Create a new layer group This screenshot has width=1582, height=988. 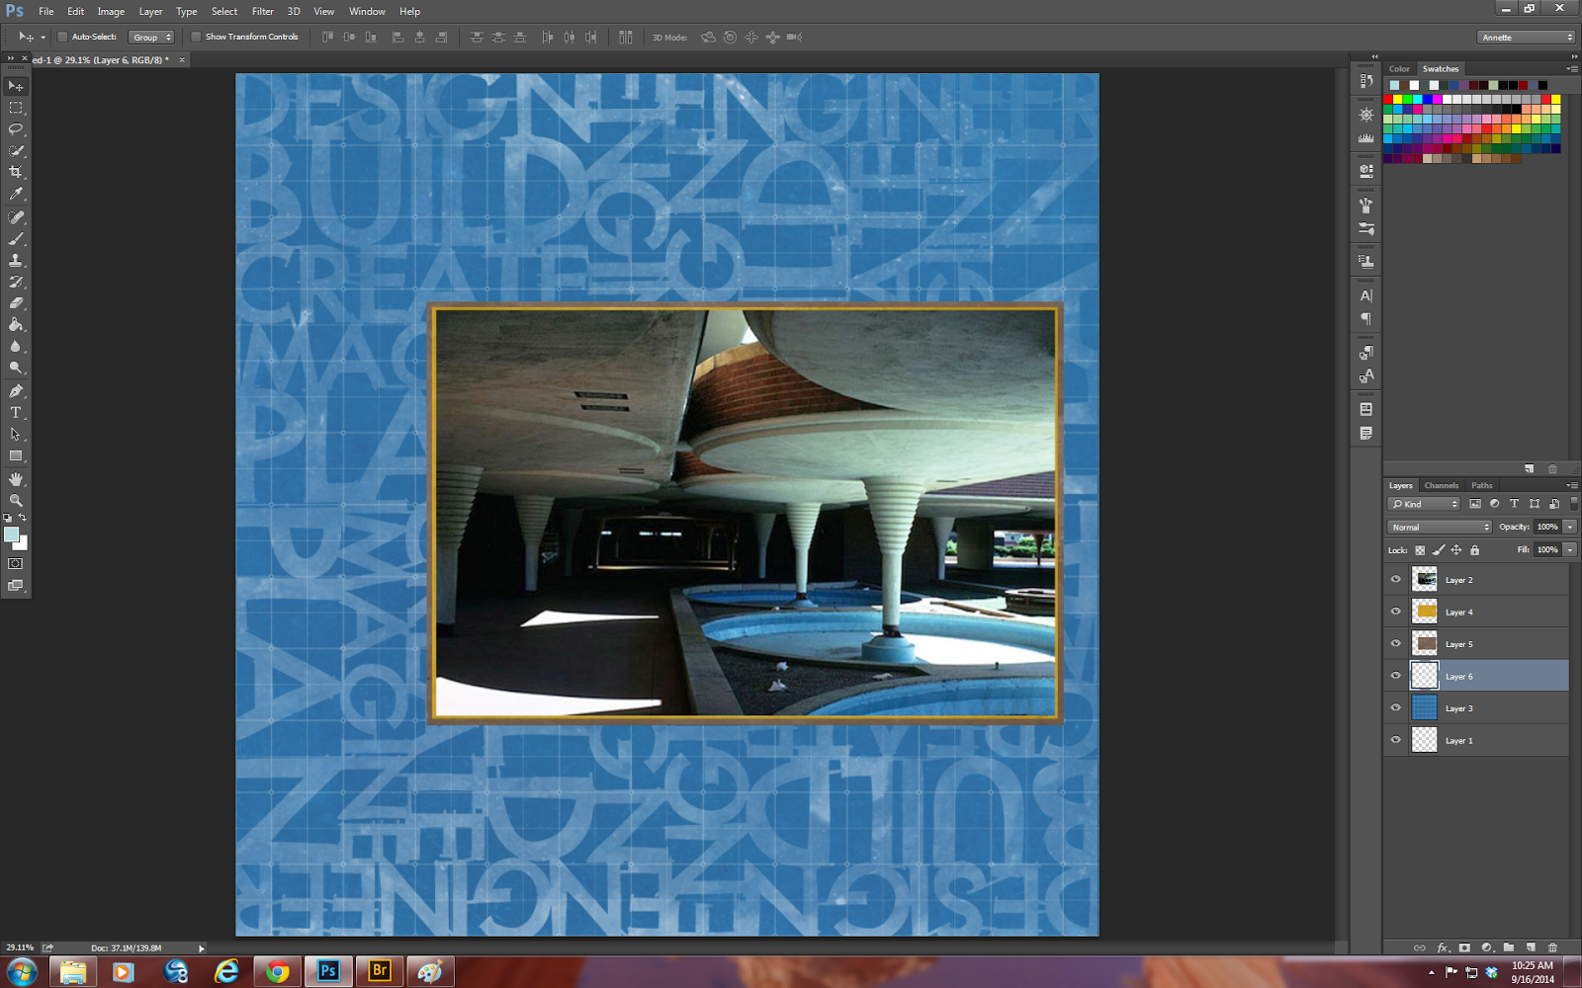(x=1509, y=947)
